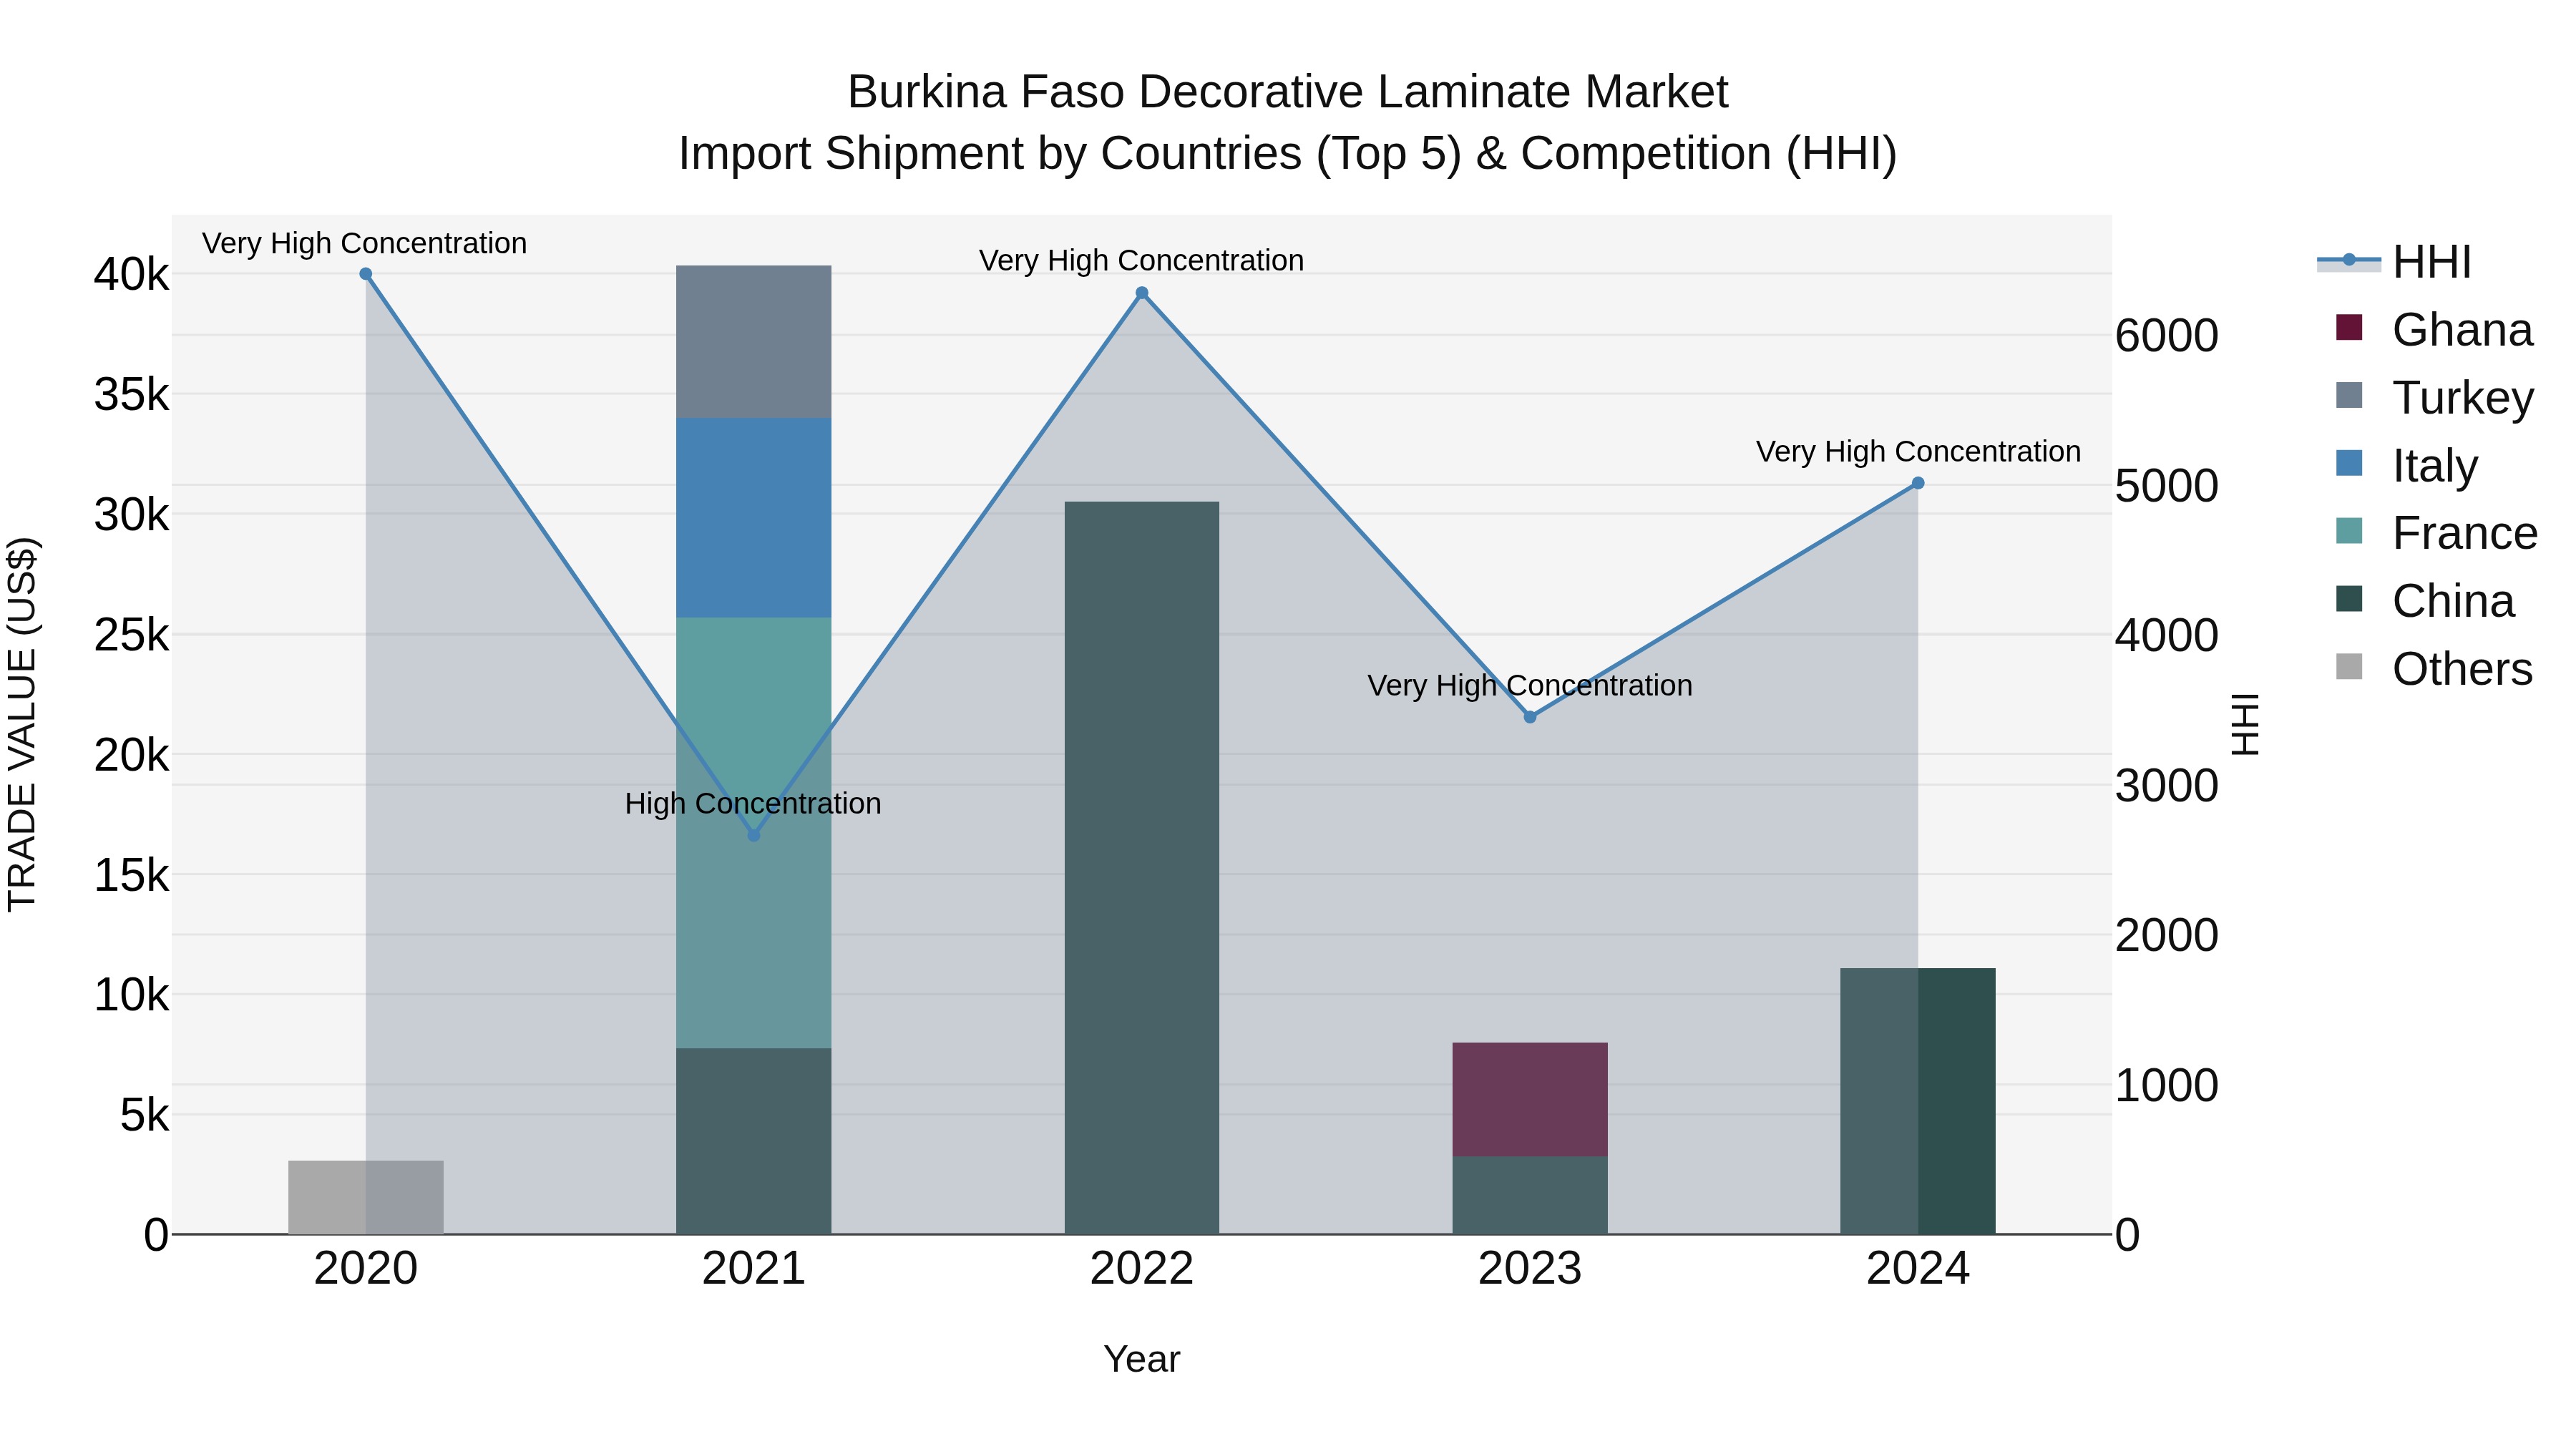Click the rotated 'HHI' right axis title

pos(2245,724)
